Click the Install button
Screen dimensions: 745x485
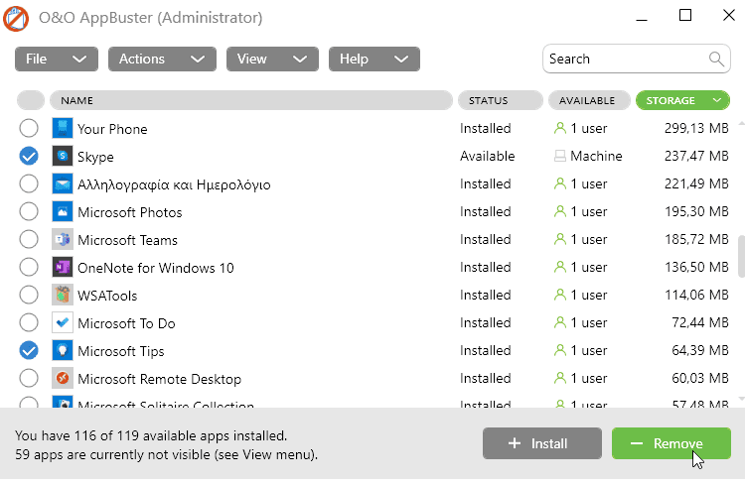[542, 443]
